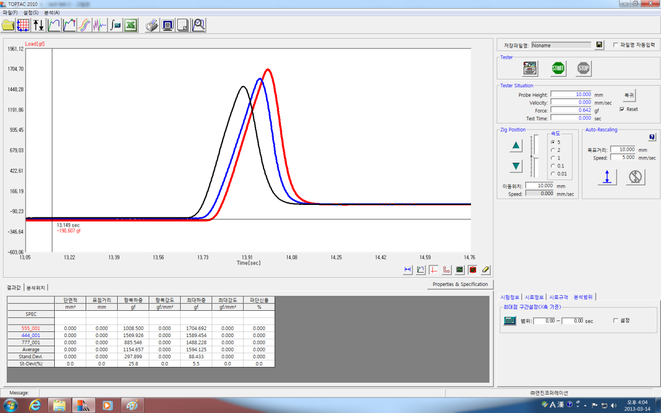Toggle the Reset checkbox

pyautogui.click(x=622, y=109)
